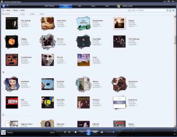The image size is (177, 137).
Task: Select the Coldplay album art
Action: (11, 42)
